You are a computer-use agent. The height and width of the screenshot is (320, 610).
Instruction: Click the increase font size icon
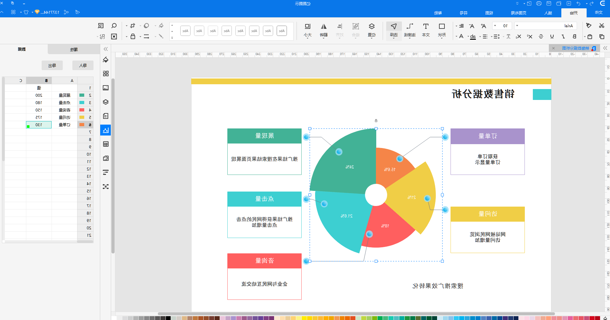coord(484,26)
